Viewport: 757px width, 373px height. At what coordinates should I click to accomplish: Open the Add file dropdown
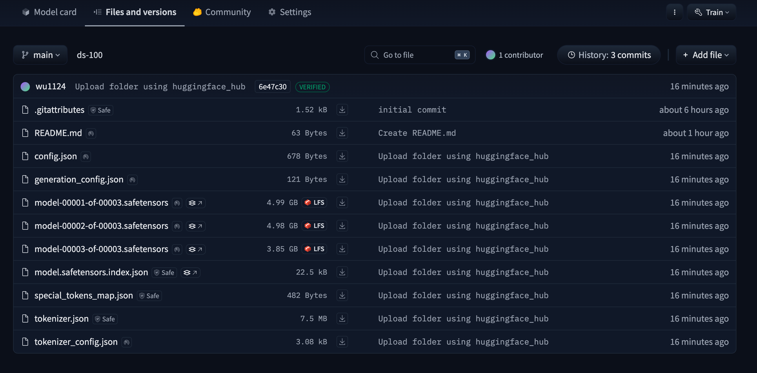pos(706,55)
